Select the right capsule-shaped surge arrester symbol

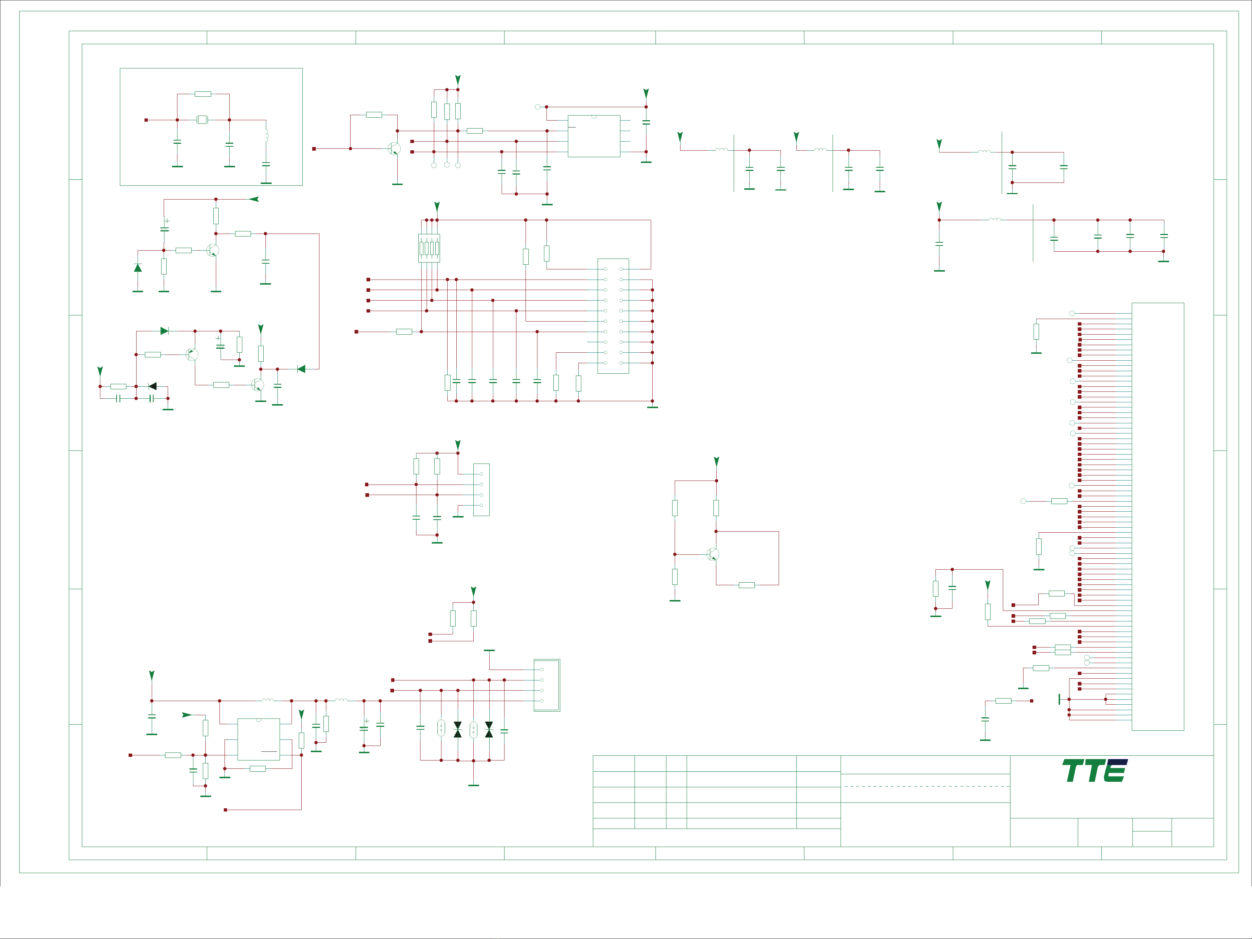coord(473,730)
